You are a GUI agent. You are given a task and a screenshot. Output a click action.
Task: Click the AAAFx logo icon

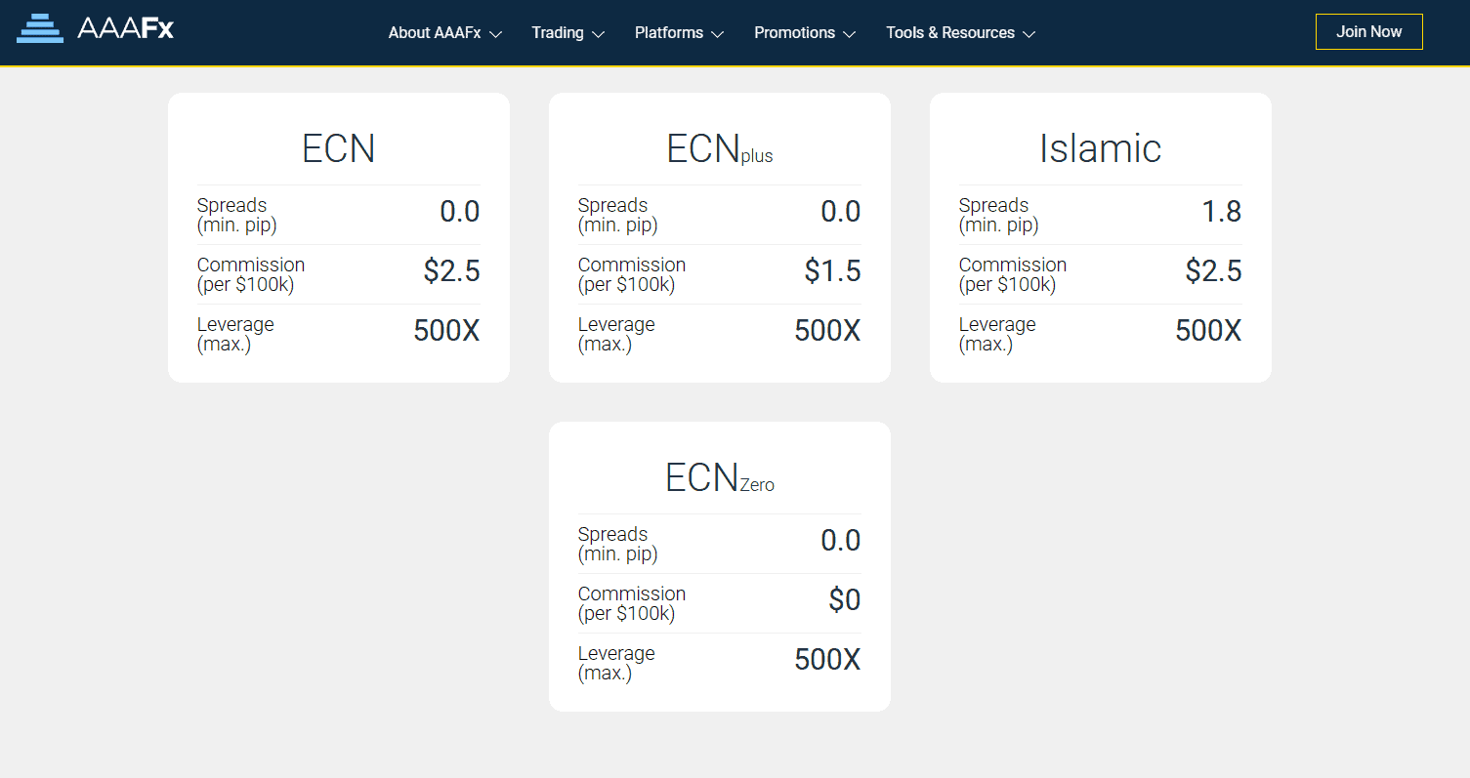click(x=40, y=29)
